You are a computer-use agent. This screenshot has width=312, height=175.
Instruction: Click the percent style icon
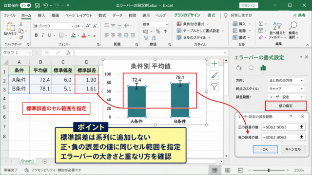pos(158,31)
